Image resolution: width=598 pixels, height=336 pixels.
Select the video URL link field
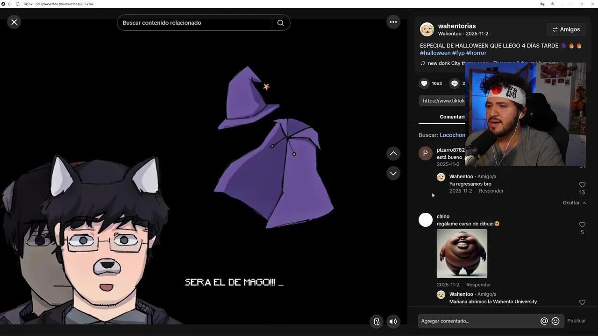(442, 101)
